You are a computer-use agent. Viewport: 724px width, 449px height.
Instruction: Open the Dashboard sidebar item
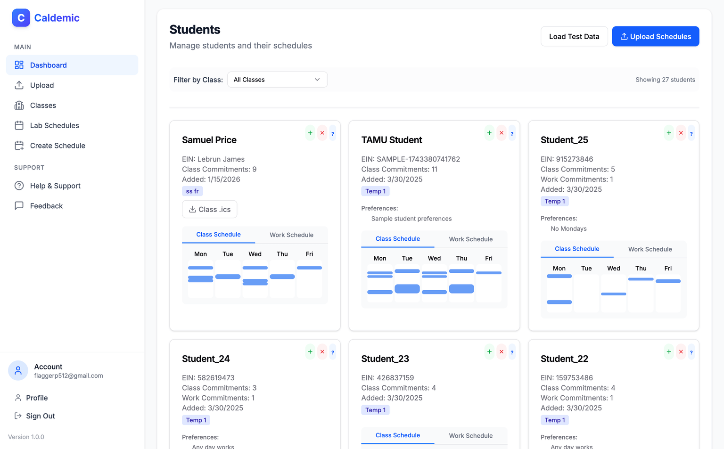pyautogui.click(x=72, y=65)
